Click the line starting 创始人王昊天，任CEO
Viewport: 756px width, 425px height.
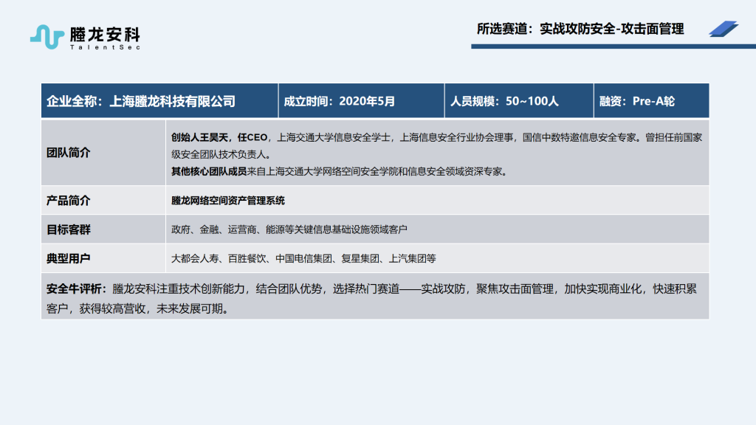coord(436,137)
